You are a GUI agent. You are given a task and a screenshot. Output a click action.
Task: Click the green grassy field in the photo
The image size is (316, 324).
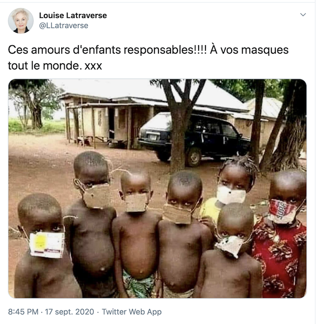click(36, 126)
